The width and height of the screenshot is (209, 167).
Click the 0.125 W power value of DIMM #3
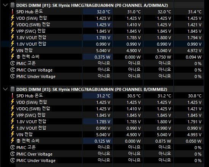[102, 141]
